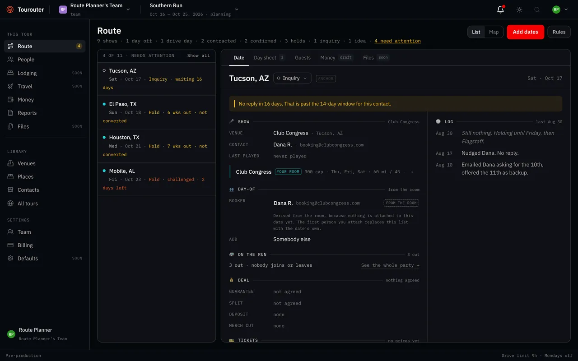Select the Houston, TX date row

(156, 146)
